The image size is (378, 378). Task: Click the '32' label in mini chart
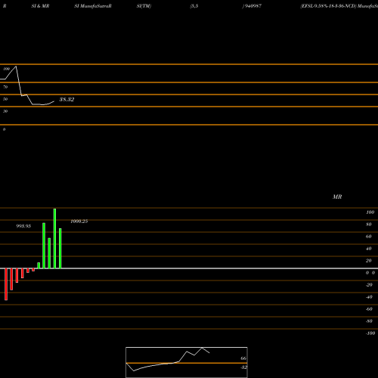243,367
